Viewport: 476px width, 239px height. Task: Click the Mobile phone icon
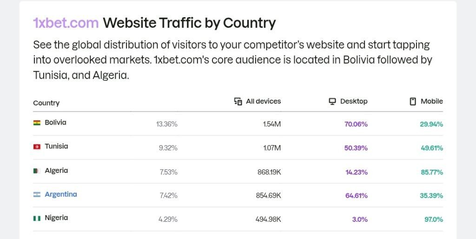pos(413,101)
